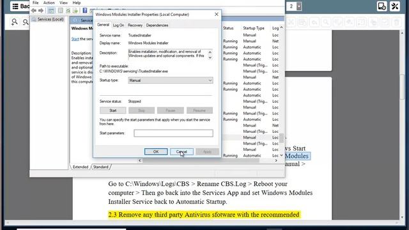409x230 pixels.
Task: Open the Action menu
Action: pyautogui.click(x=49, y=3)
